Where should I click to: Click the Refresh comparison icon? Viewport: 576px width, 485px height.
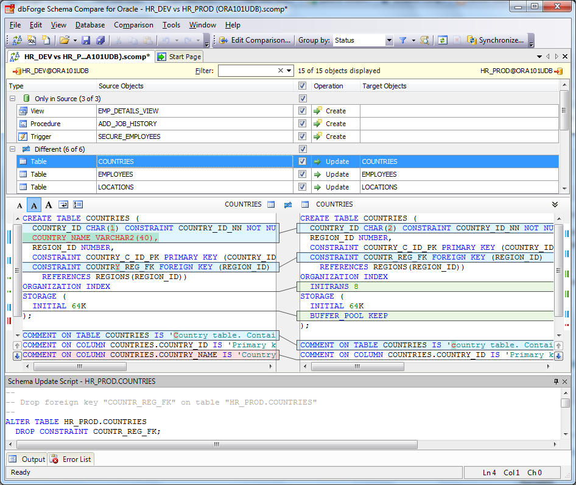point(443,40)
